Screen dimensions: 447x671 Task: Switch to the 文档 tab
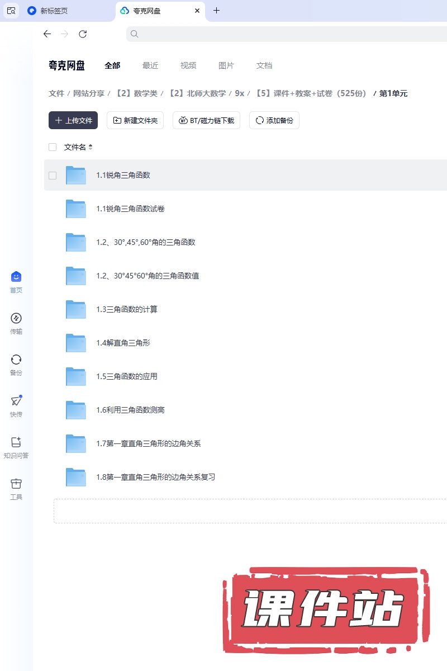pyautogui.click(x=264, y=65)
